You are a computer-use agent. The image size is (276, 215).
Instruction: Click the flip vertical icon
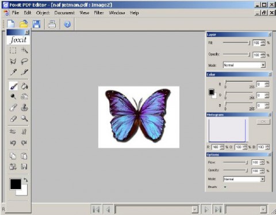(24, 132)
